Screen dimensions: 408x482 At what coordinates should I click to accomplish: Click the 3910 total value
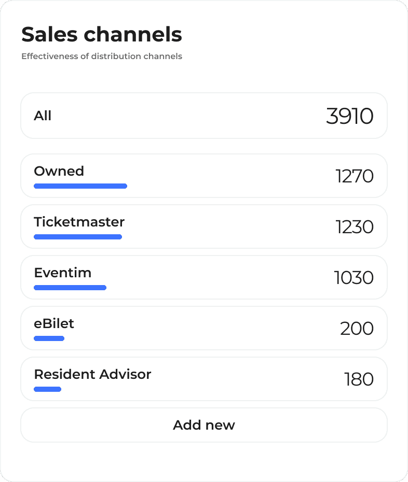click(x=350, y=116)
